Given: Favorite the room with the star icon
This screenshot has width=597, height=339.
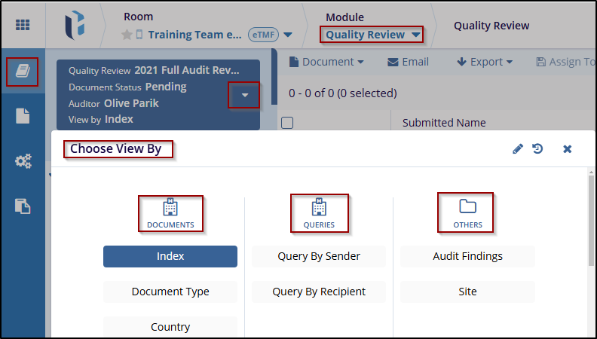Looking at the screenshot, I should tap(127, 35).
